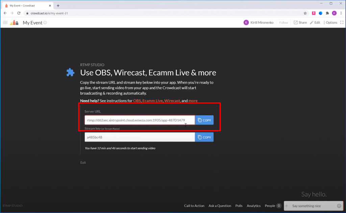
Task: View site lock security info
Action: pyautogui.click(x=27, y=13)
